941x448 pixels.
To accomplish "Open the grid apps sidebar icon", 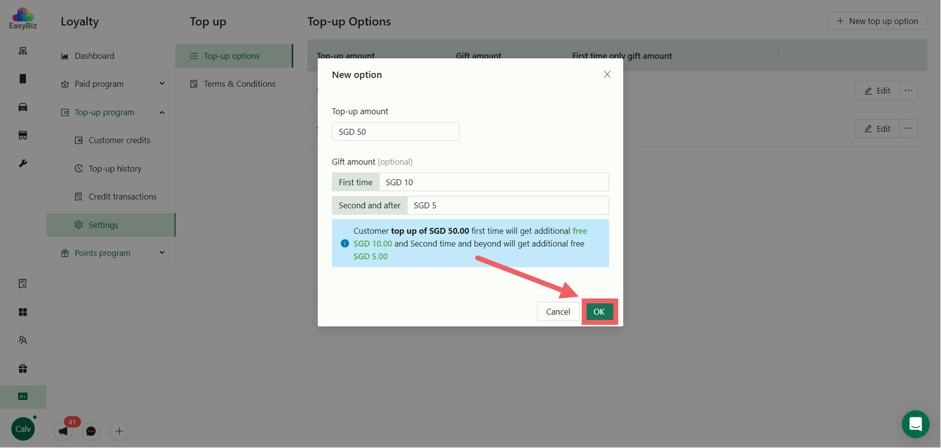I will click(23, 312).
